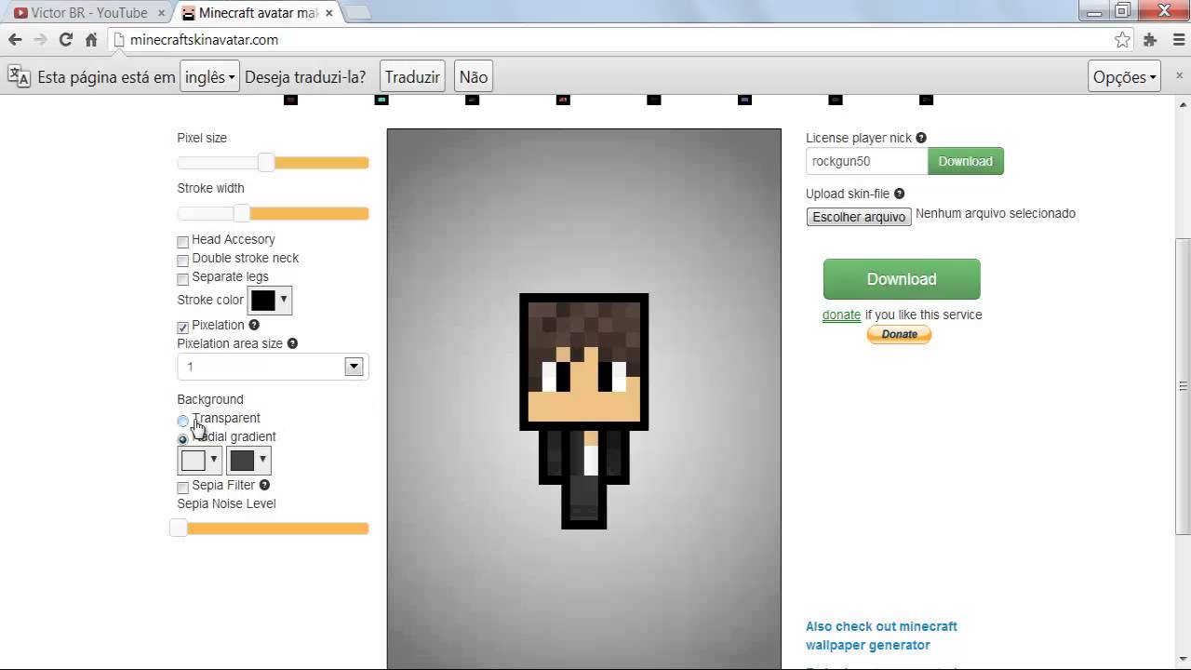The image size is (1191, 670).
Task: Select the Transparent background radio
Action: click(183, 420)
